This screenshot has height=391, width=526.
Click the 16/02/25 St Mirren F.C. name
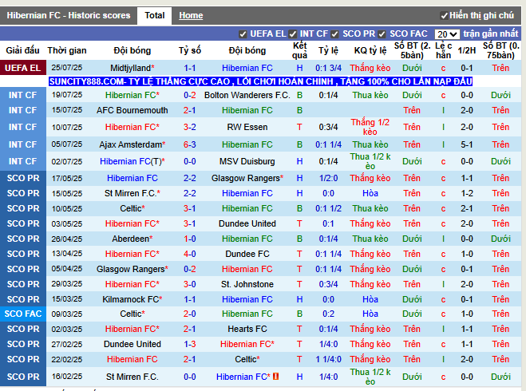(132, 377)
